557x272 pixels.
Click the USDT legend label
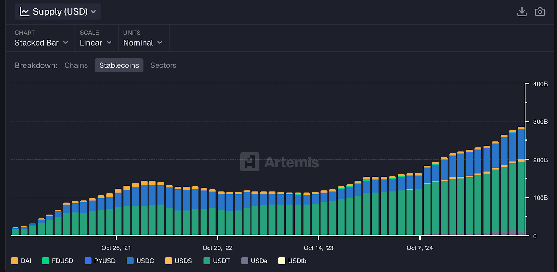click(x=221, y=261)
